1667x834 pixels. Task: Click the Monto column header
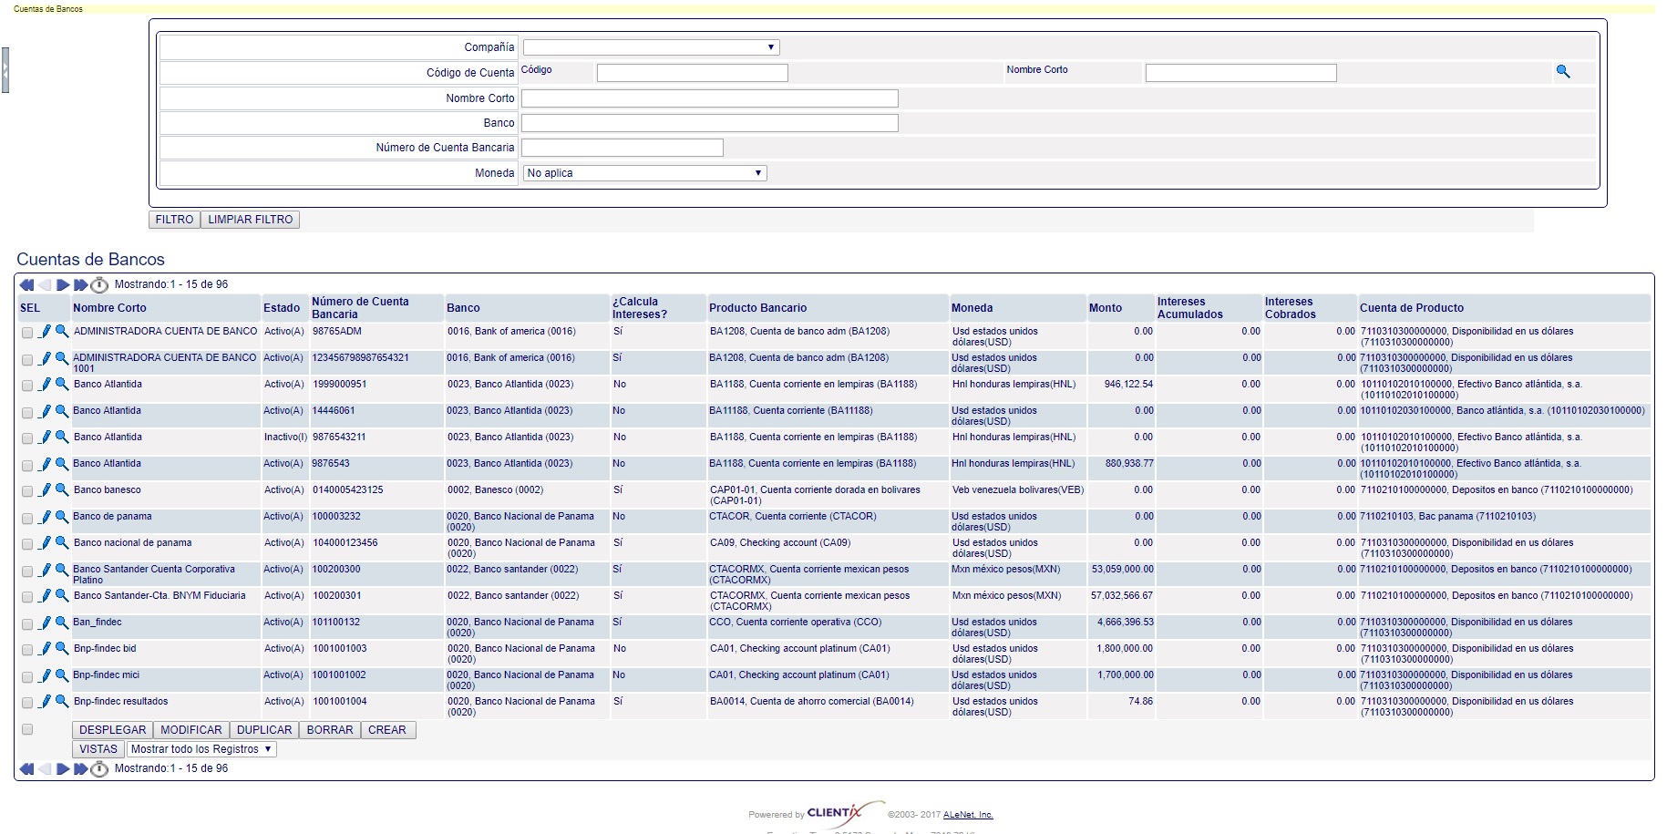[x=1105, y=308]
